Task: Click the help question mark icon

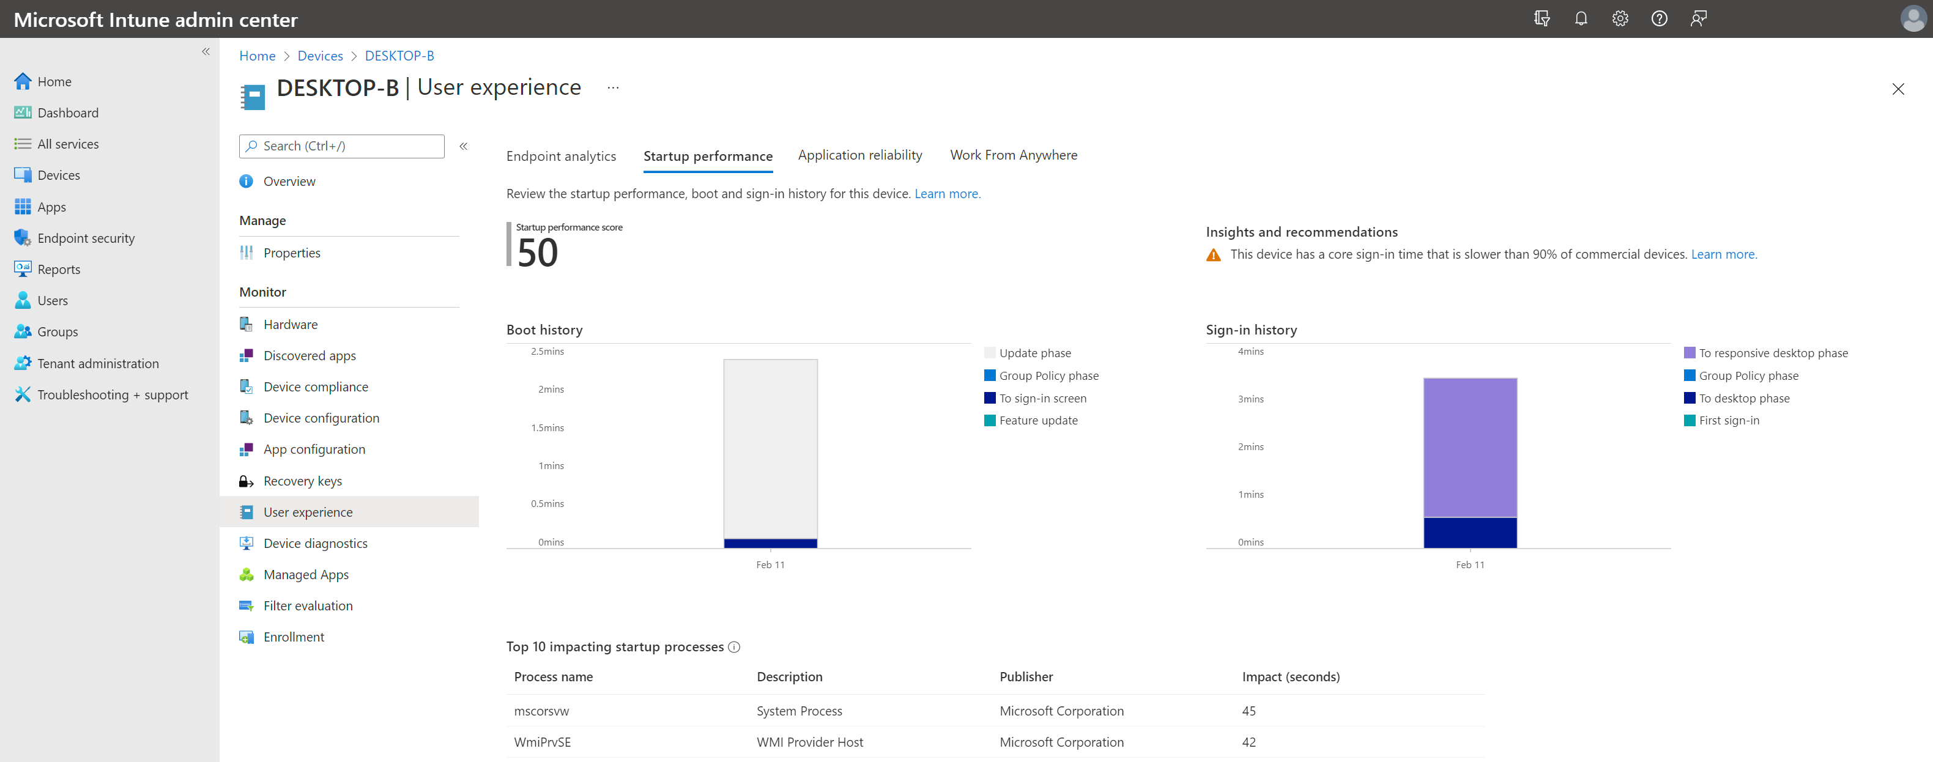Action: click(1658, 19)
